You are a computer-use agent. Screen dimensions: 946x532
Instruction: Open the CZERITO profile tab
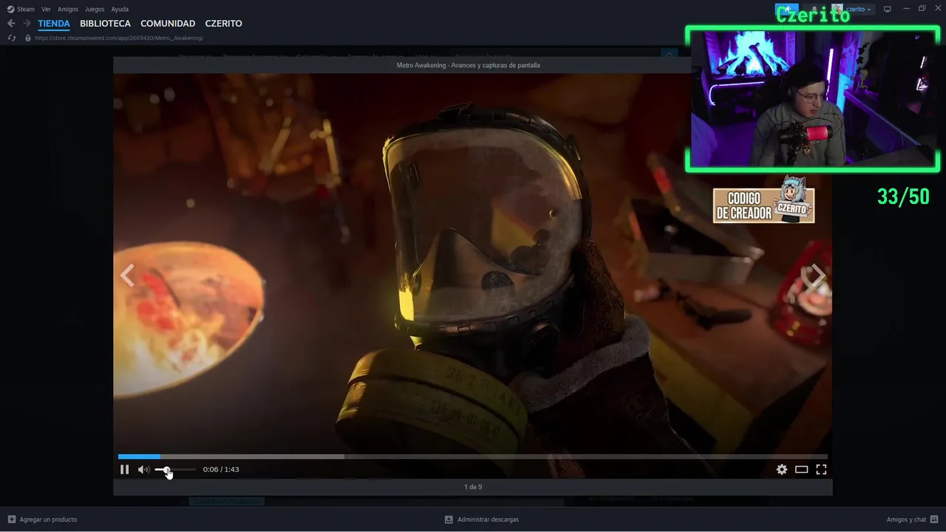(x=223, y=24)
